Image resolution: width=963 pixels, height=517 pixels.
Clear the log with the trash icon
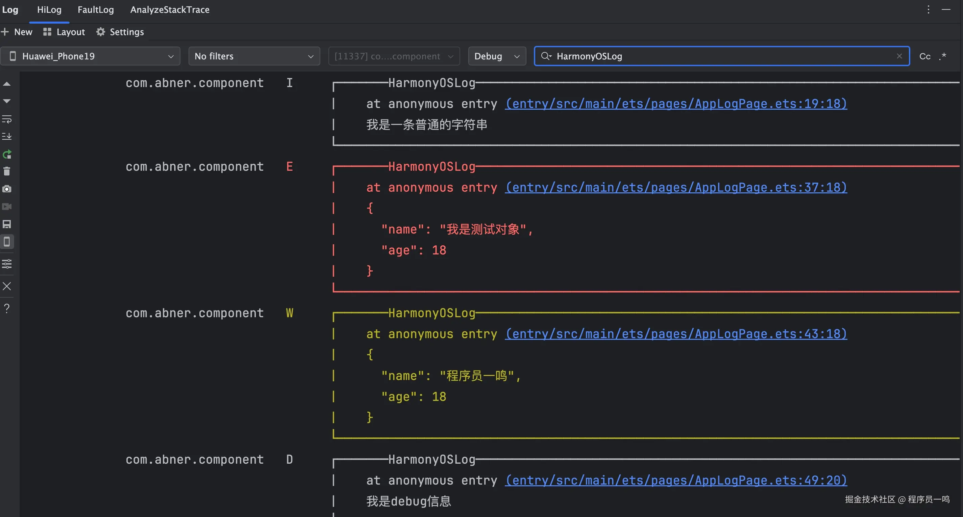click(x=7, y=171)
